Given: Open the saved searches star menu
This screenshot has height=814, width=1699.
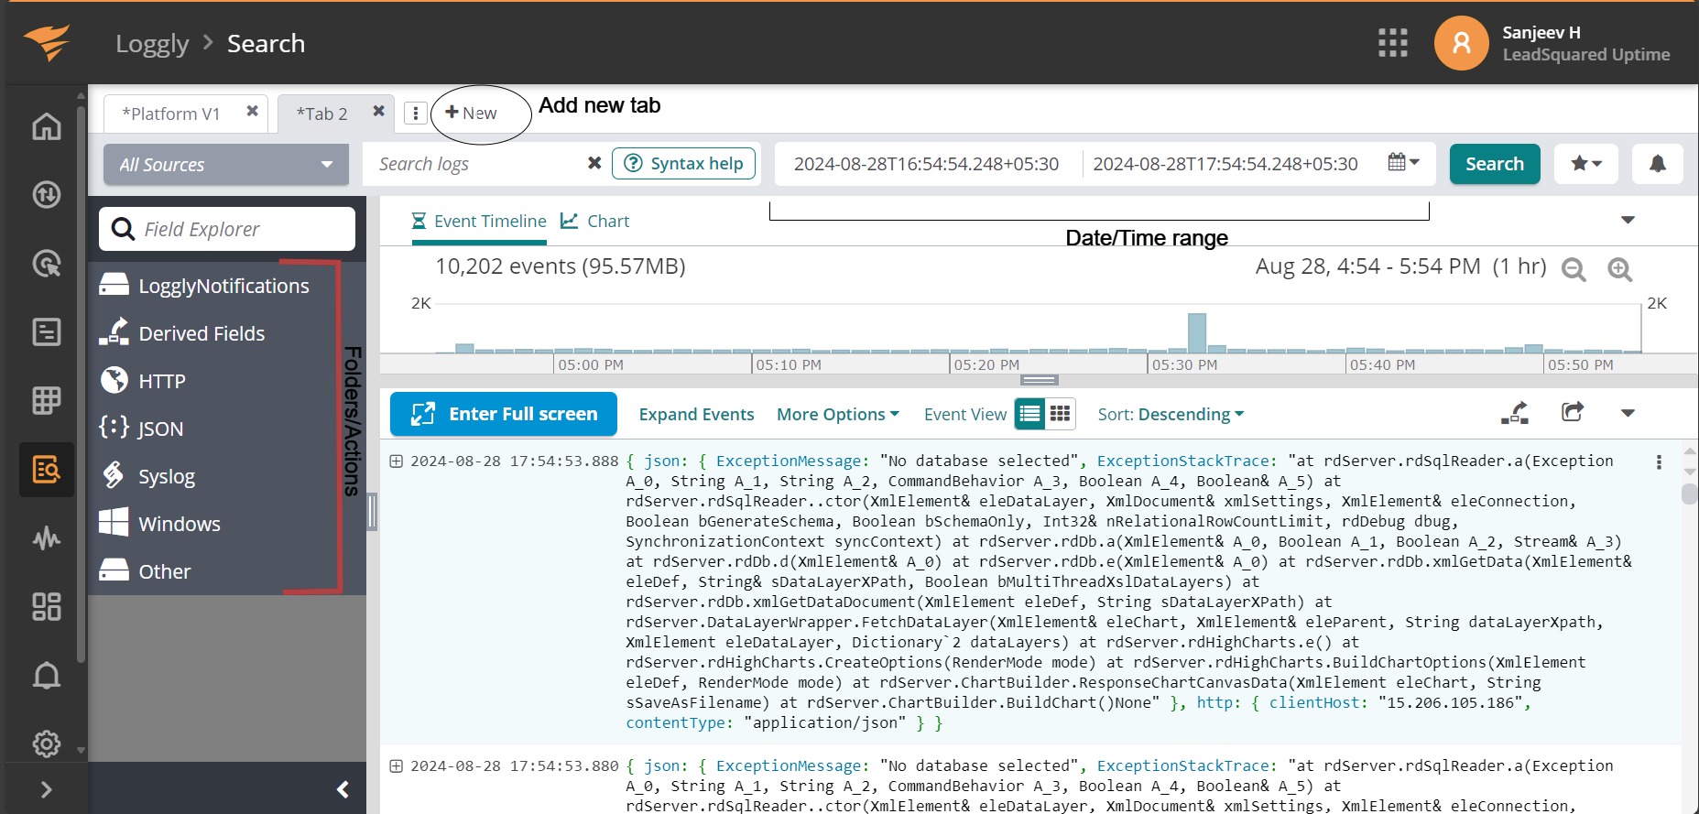Looking at the screenshot, I should point(1586,164).
